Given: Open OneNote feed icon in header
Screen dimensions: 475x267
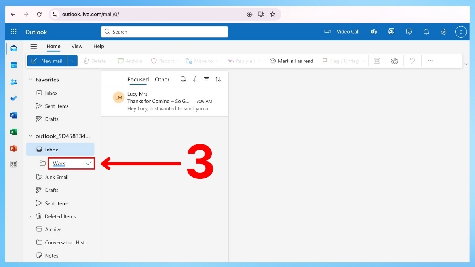Looking at the screenshot, I should (391, 32).
